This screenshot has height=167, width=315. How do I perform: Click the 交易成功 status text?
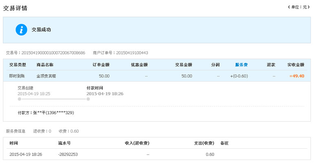[x=41, y=30]
